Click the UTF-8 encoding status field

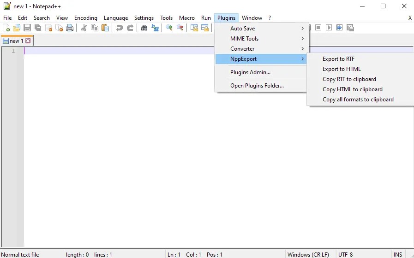[345, 255]
